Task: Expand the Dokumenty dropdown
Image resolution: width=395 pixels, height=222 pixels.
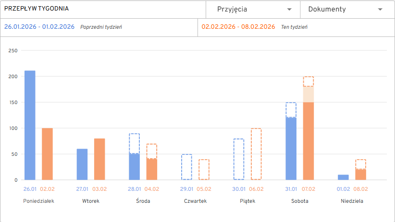Action: pyautogui.click(x=344, y=9)
